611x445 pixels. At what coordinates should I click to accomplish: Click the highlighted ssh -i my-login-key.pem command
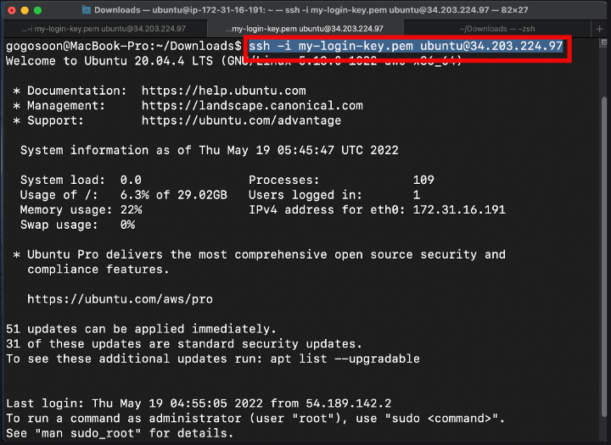[406, 47]
